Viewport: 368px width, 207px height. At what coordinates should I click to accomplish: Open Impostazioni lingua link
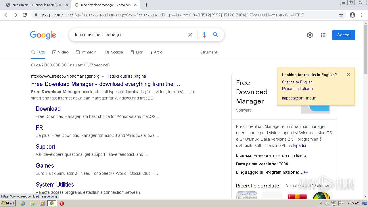(x=299, y=98)
